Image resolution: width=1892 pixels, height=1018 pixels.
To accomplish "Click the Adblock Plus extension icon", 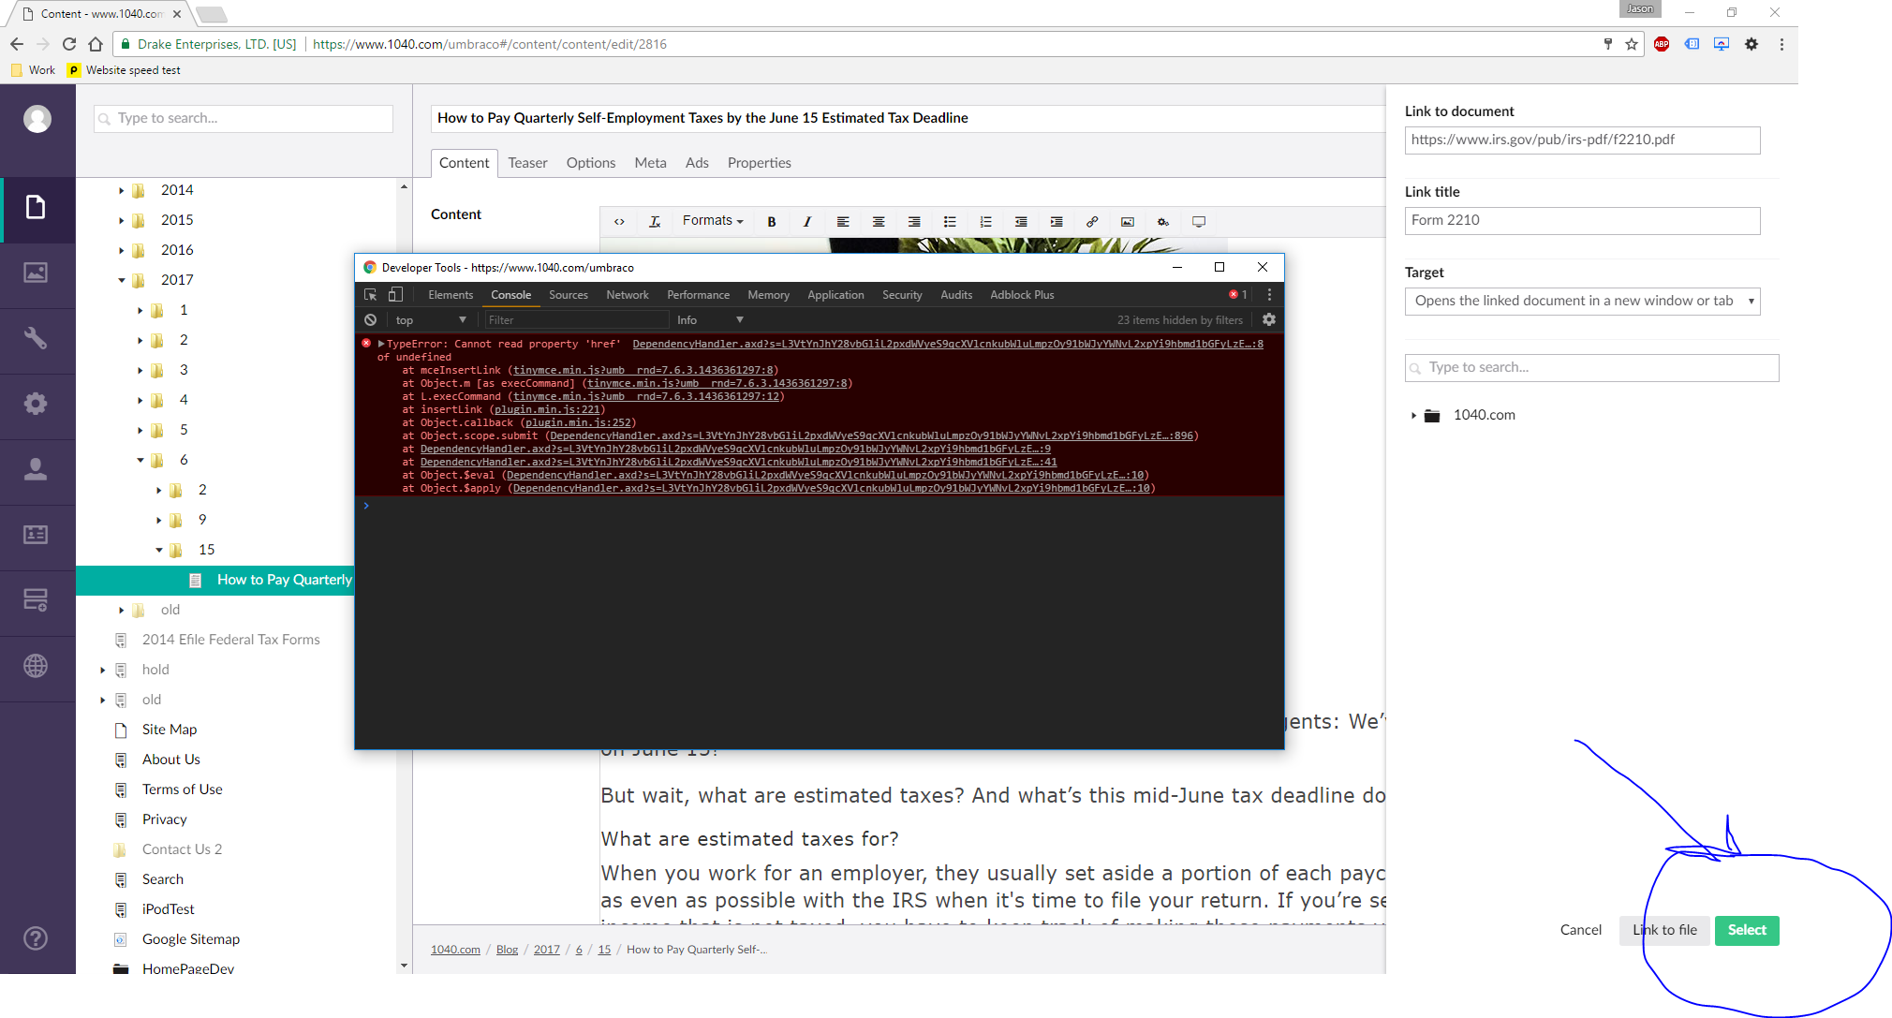I will pyautogui.click(x=1662, y=44).
